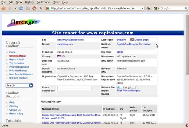Click the Google search box

point(172,8)
